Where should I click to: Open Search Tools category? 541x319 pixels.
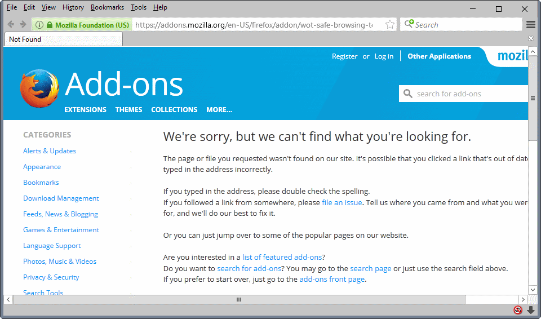43,293
